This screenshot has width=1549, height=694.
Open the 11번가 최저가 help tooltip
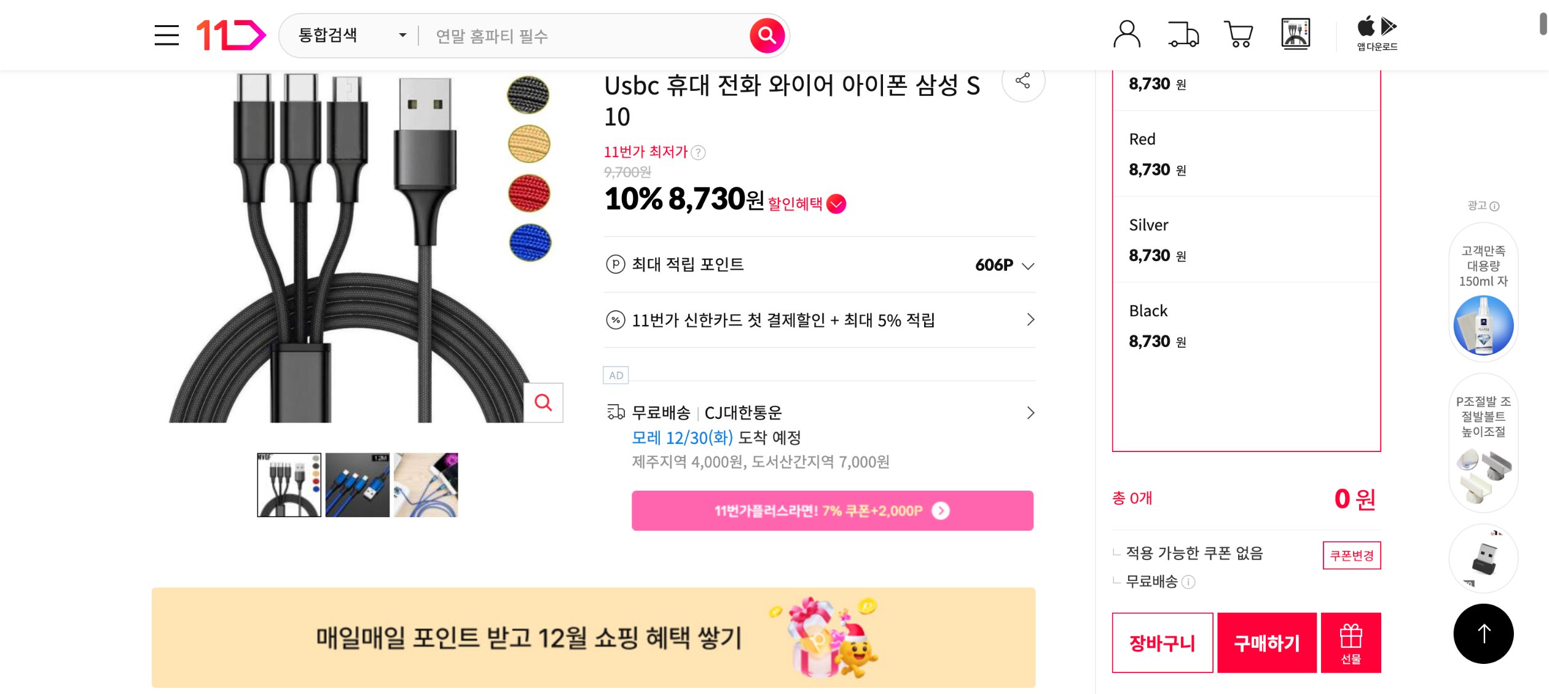click(x=697, y=152)
